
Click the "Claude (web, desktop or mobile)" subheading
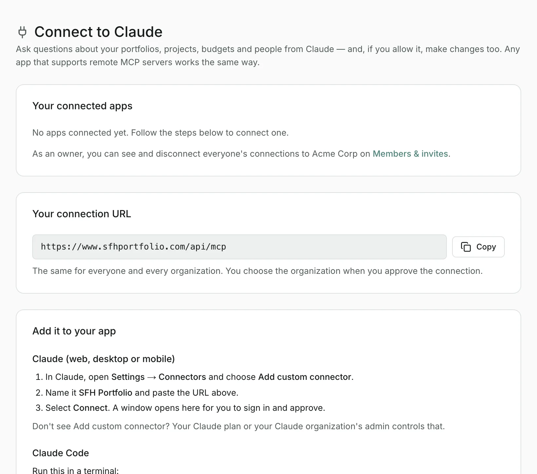104,359
